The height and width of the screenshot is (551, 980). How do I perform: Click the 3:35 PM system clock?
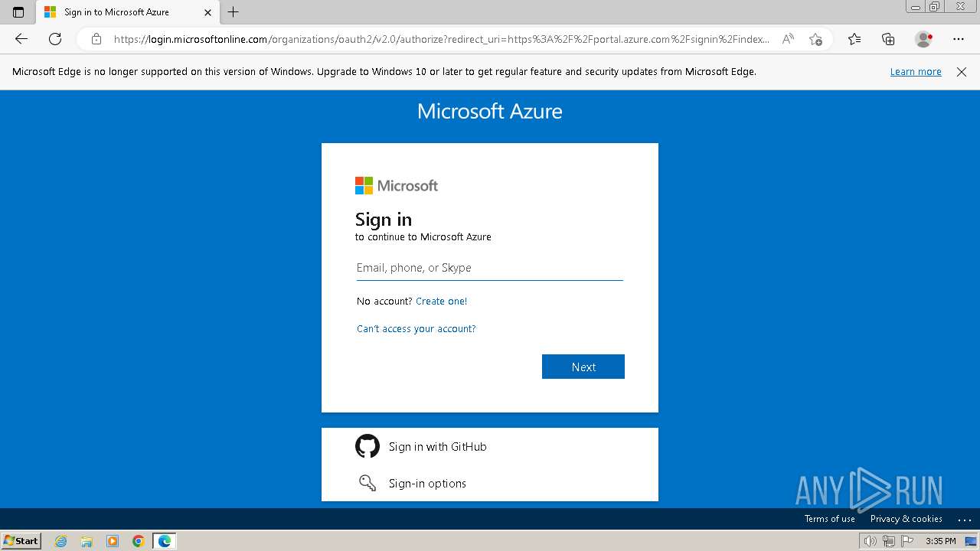940,541
